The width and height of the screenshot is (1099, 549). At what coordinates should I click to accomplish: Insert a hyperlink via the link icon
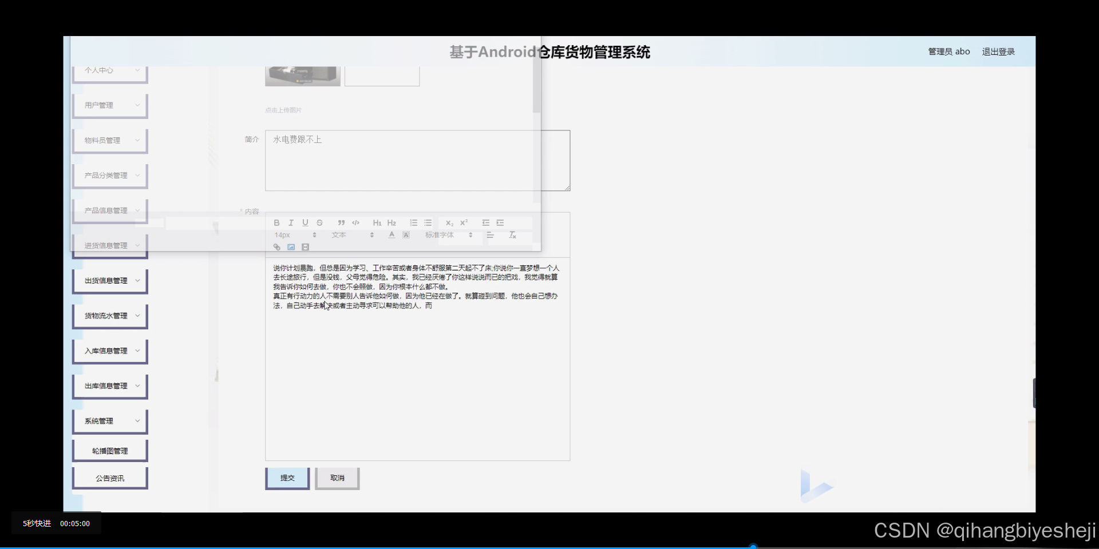coord(277,247)
